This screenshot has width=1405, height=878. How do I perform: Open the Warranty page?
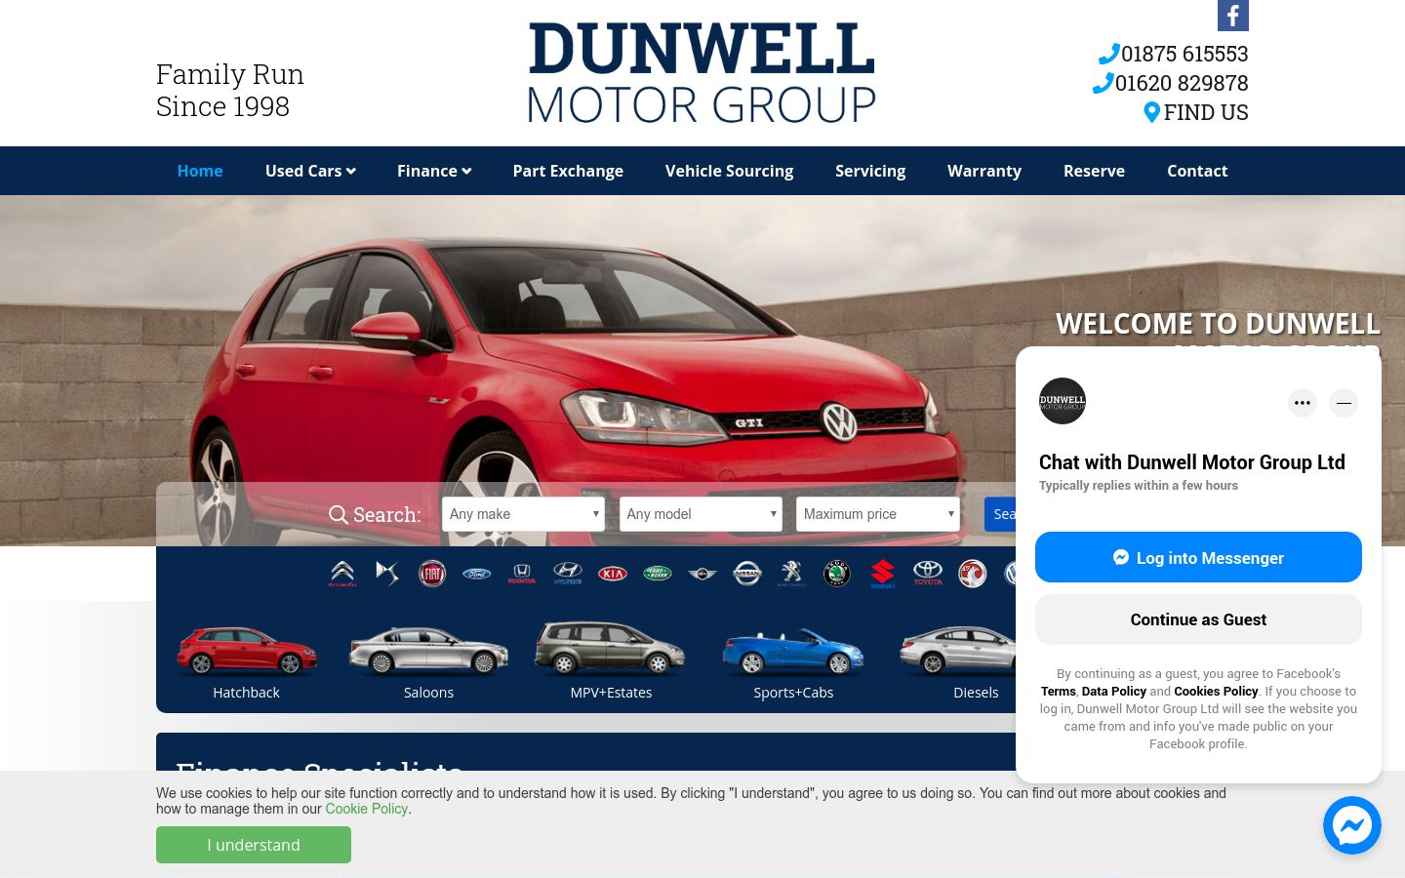[x=984, y=171]
